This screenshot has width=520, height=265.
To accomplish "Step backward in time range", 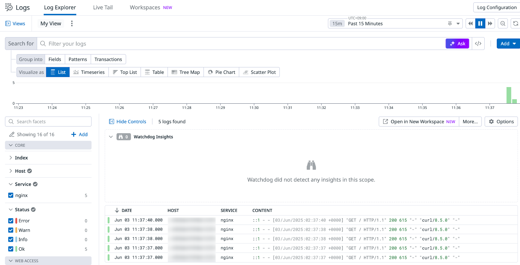I will [470, 24].
